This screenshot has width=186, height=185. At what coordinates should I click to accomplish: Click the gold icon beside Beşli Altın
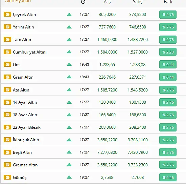pyautogui.click(x=7, y=152)
